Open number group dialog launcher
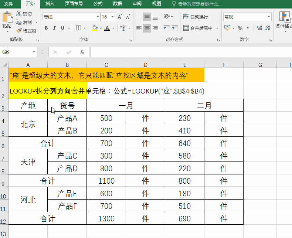This screenshot has width=292, height=238. tap(270, 40)
